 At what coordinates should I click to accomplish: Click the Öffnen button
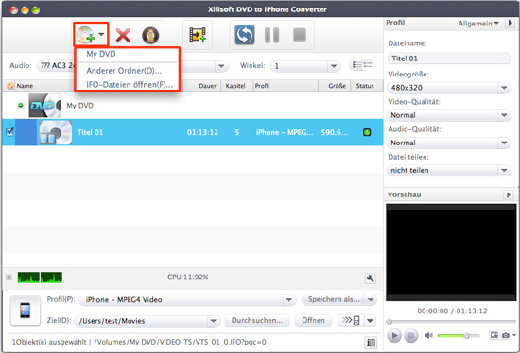(x=313, y=320)
